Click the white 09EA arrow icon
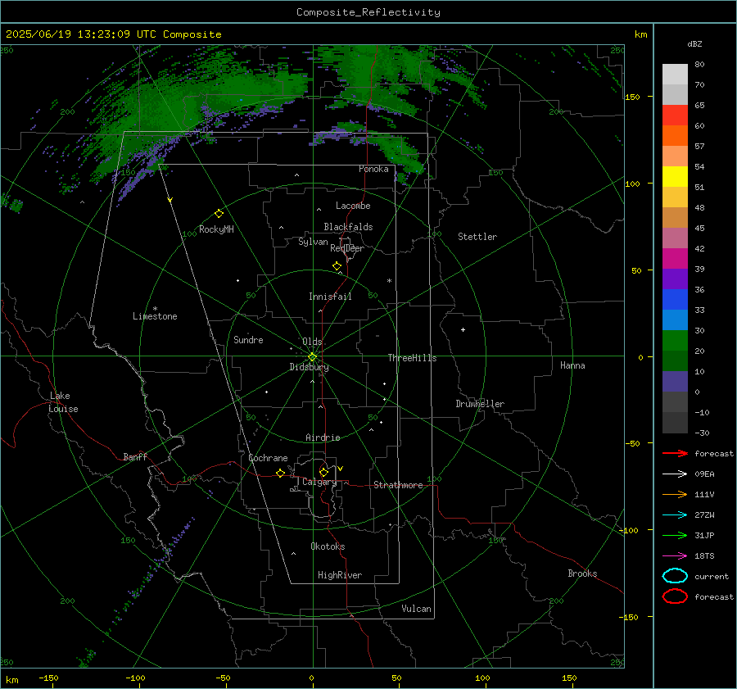Viewport: 737px width, 689px height. tap(675, 474)
